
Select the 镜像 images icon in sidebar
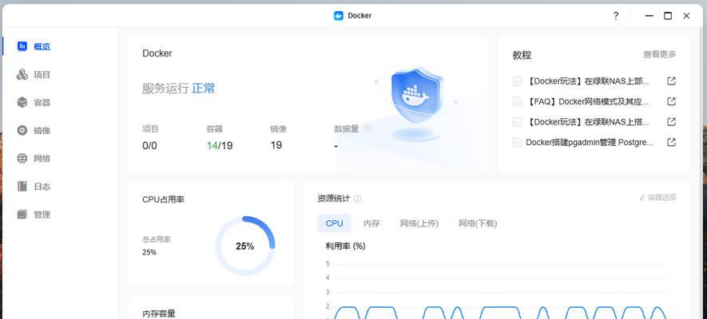pyautogui.click(x=22, y=131)
